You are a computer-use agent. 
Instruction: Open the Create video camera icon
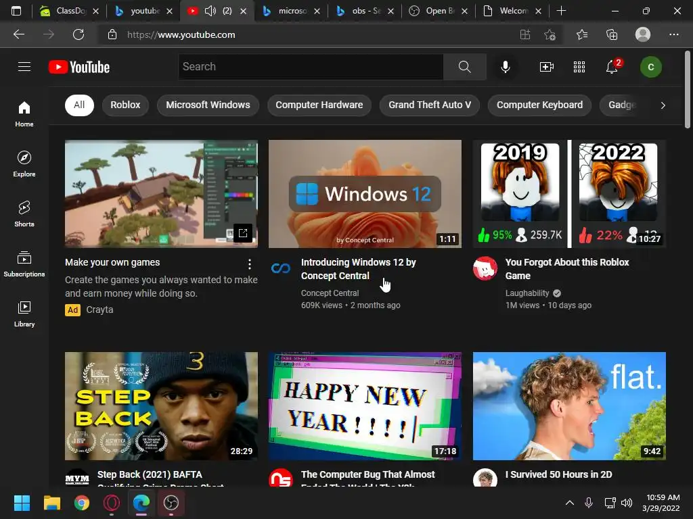coord(547,67)
